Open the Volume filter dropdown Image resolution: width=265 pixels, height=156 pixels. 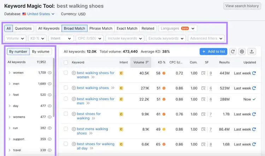15,38
